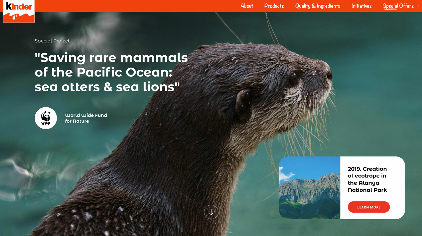422x236 pixels.
Task: Open the Products menu item
Action: tap(274, 6)
